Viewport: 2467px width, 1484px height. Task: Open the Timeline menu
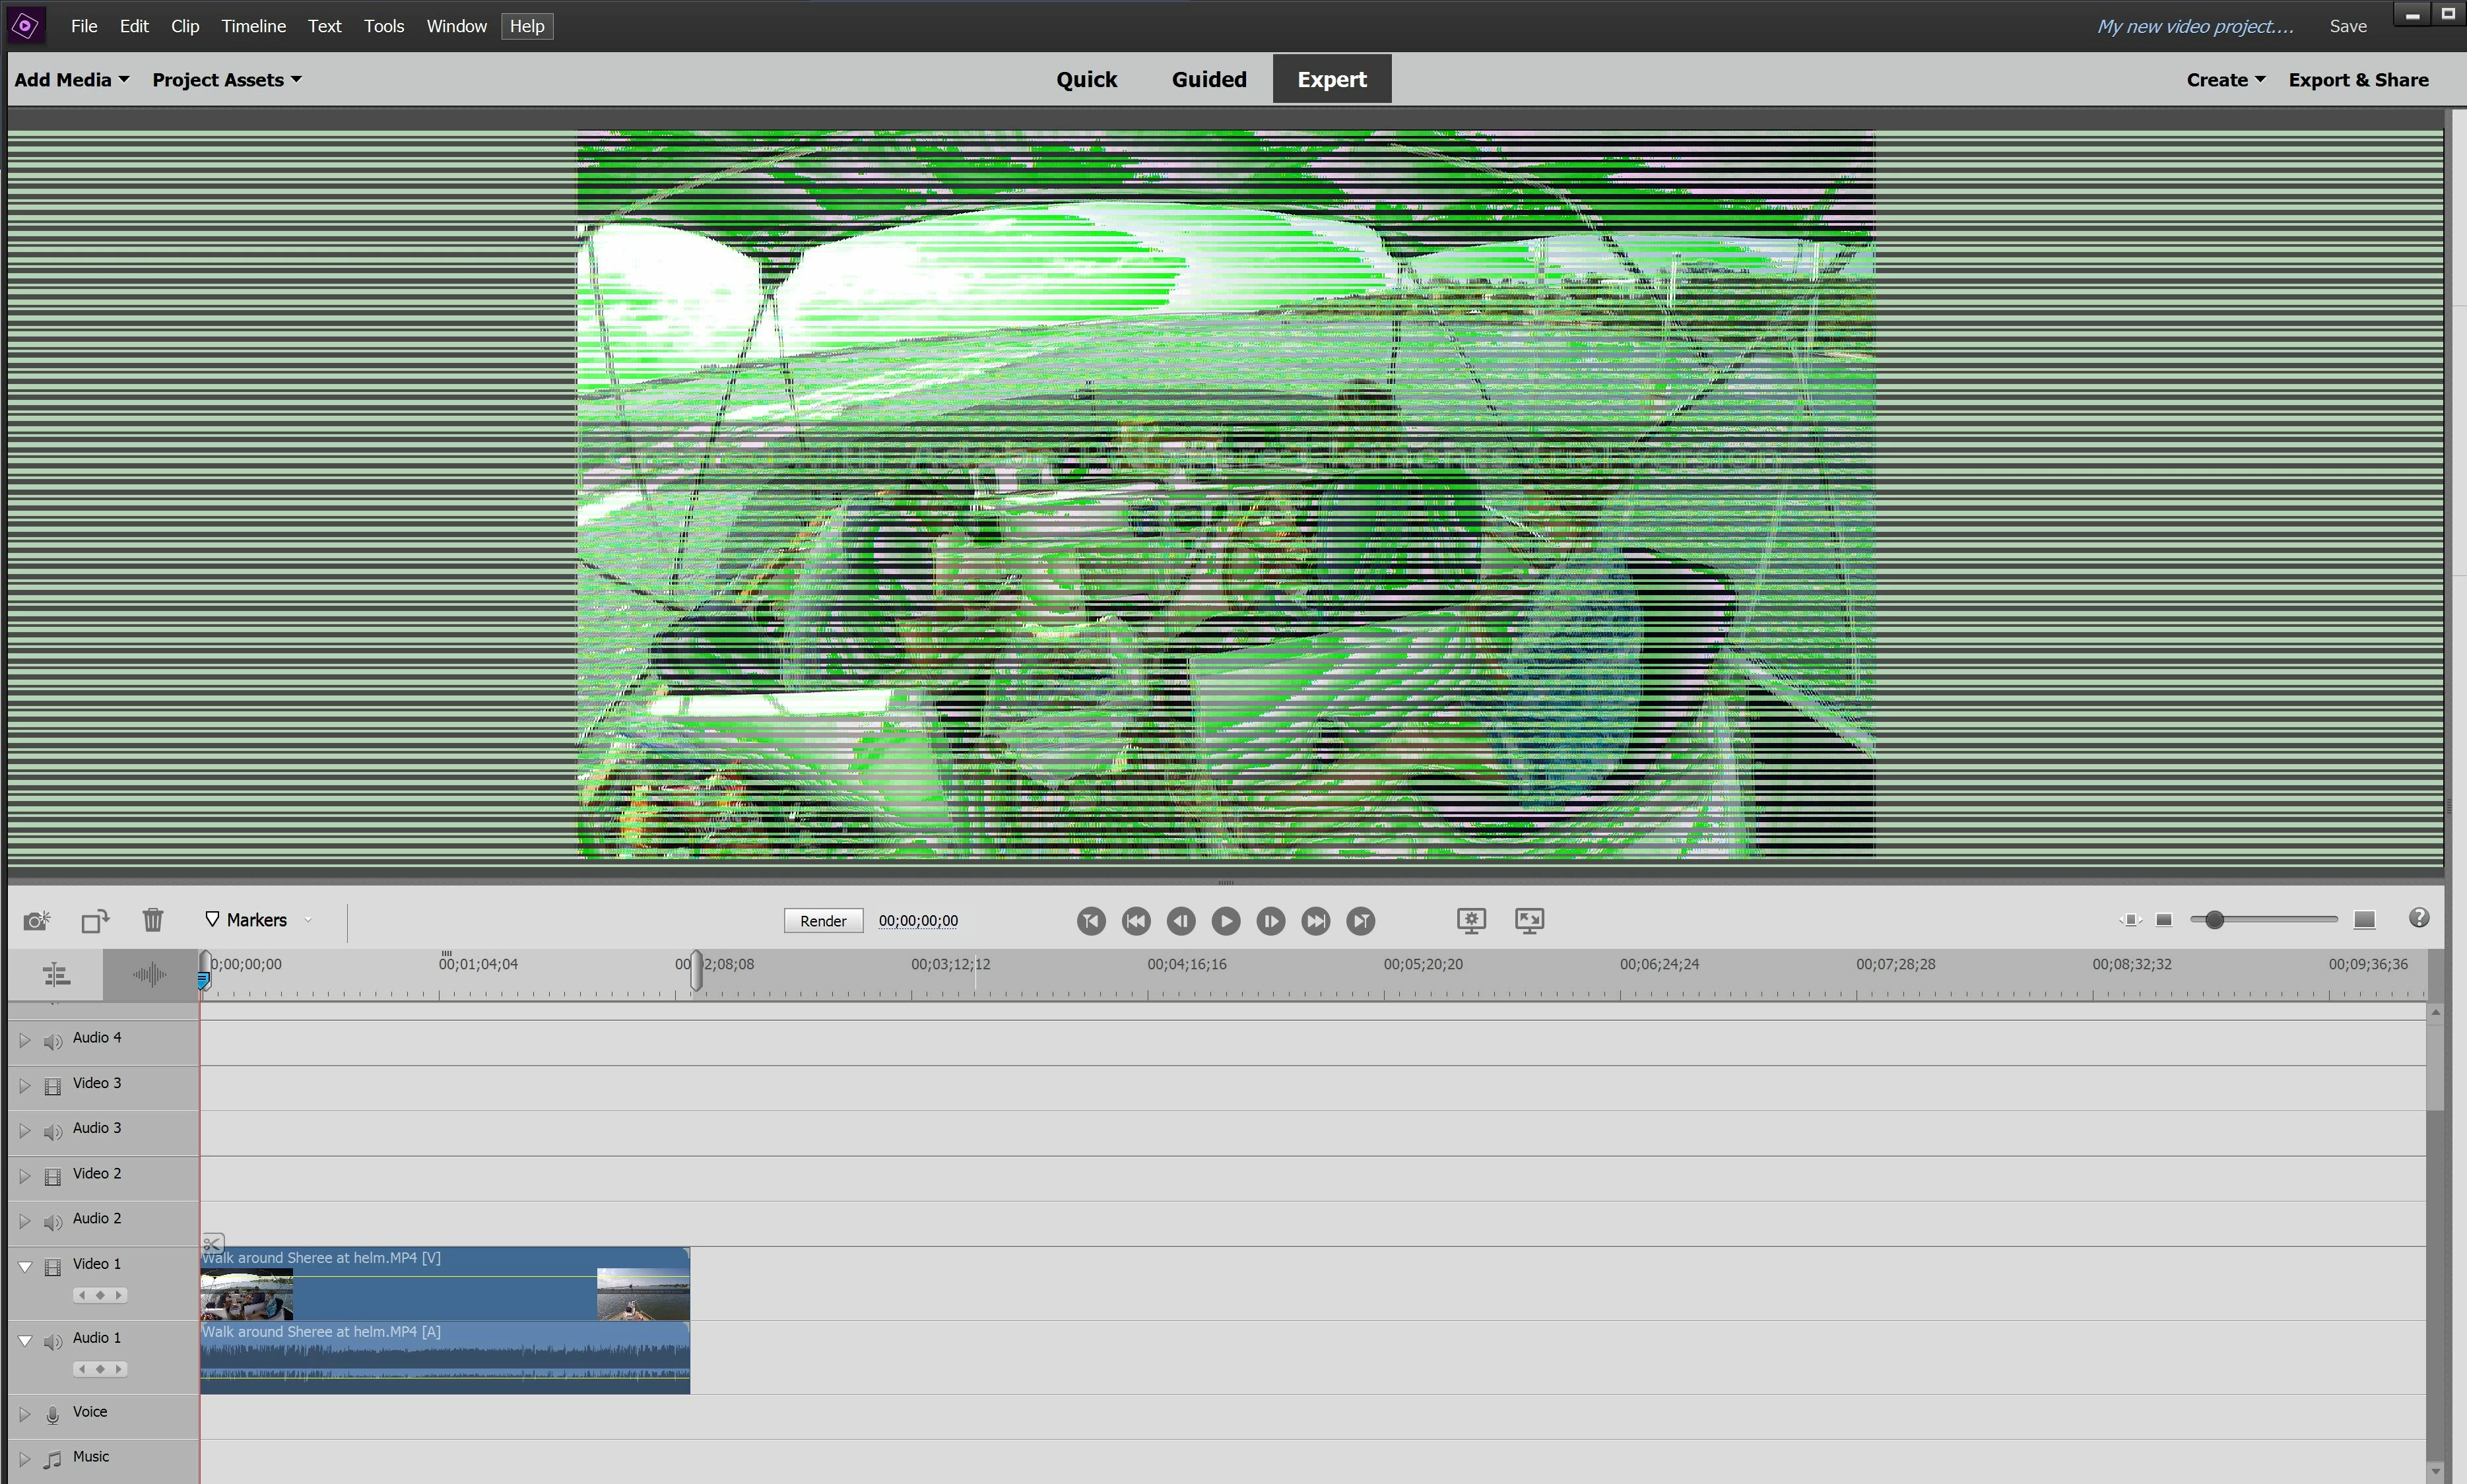tap(253, 26)
